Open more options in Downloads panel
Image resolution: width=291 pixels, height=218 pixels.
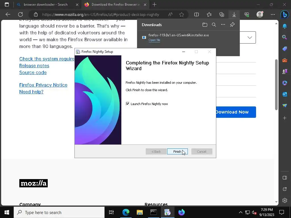point(223,25)
